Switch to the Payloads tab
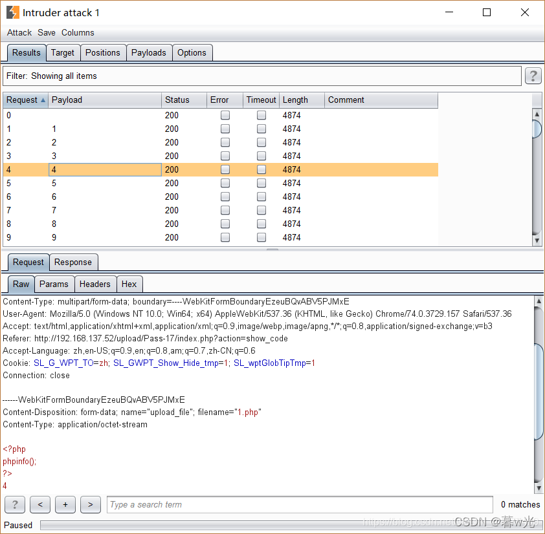 click(x=149, y=52)
